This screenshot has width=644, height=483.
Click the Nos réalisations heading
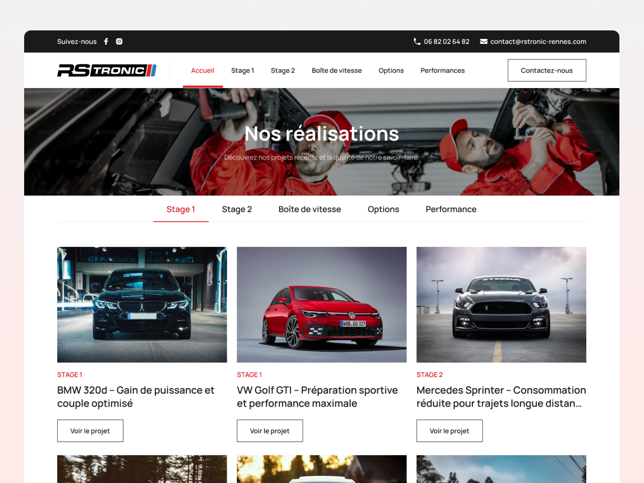click(x=322, y=134)
